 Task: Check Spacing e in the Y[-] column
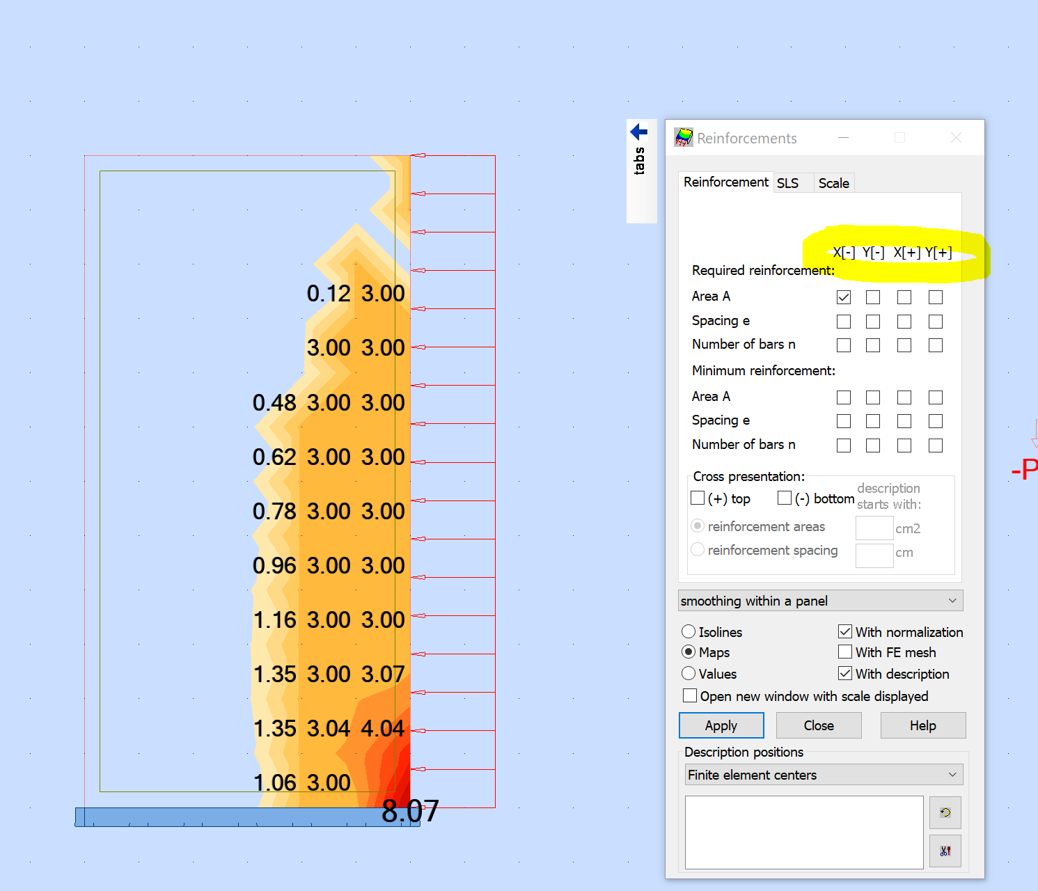(x=873, y=321)
